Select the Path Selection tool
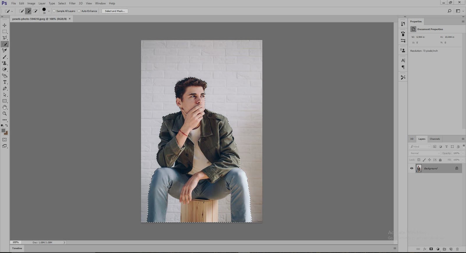 5,95
